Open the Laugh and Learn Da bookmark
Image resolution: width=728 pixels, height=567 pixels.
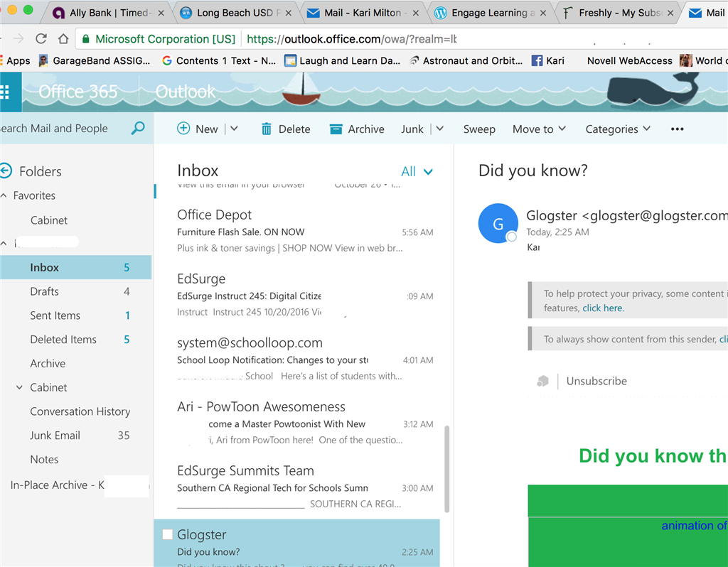(342, 61)
